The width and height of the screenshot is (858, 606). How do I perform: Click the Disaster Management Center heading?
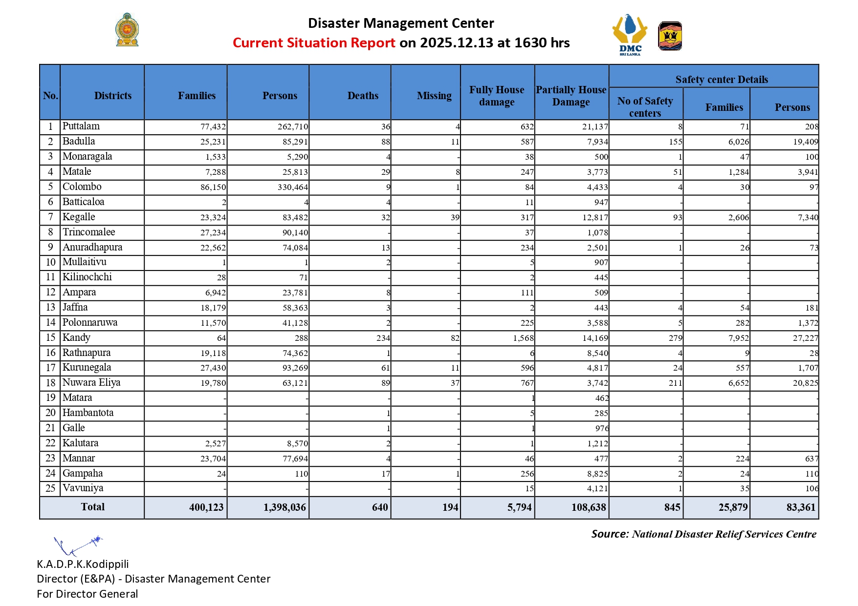click(x=401, y=23)
